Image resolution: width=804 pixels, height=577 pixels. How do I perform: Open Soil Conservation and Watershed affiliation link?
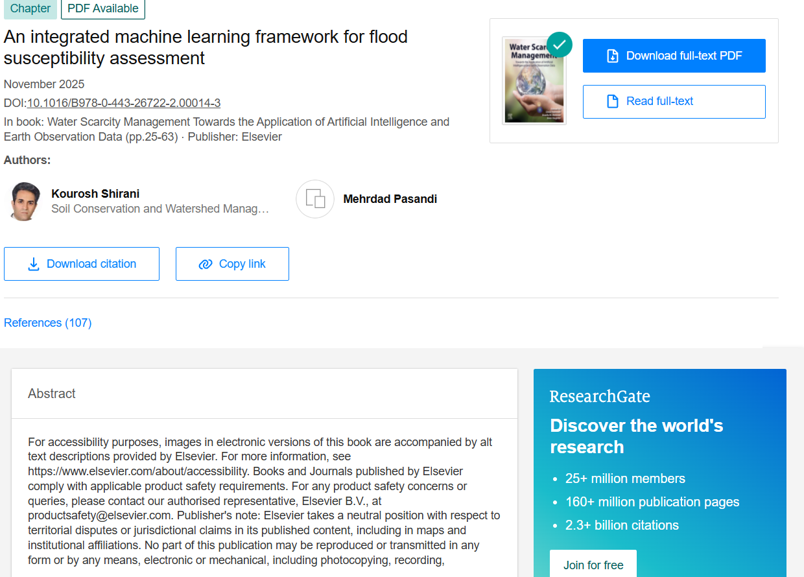click(160, 209)
